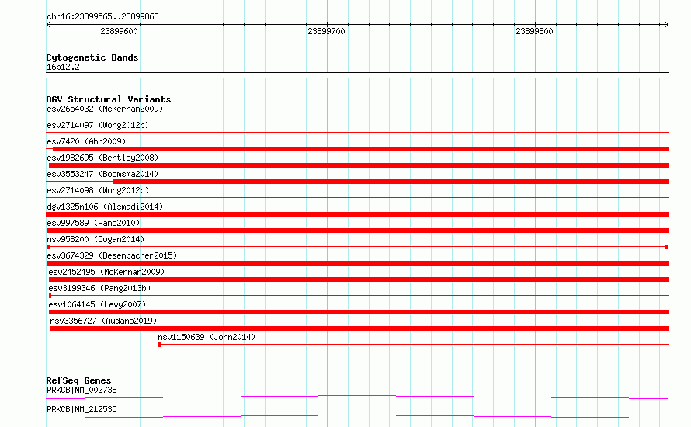
Task: Click the dgv1325n106 (Alsmadi2014) label
Action: point(105,207)
